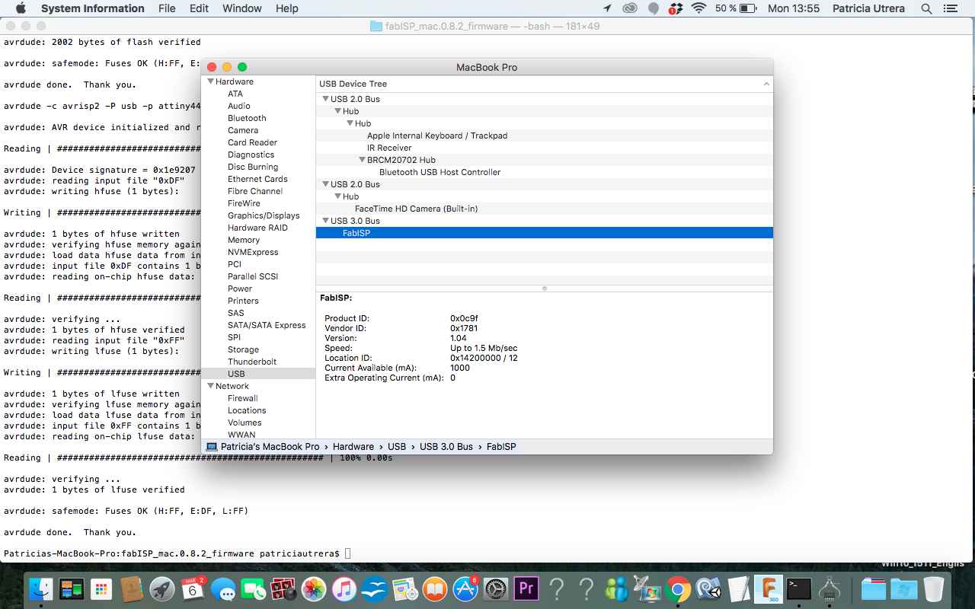975x609 pixels.
Task: Click System Information chip icon in Dock
Action: (830, 589)
